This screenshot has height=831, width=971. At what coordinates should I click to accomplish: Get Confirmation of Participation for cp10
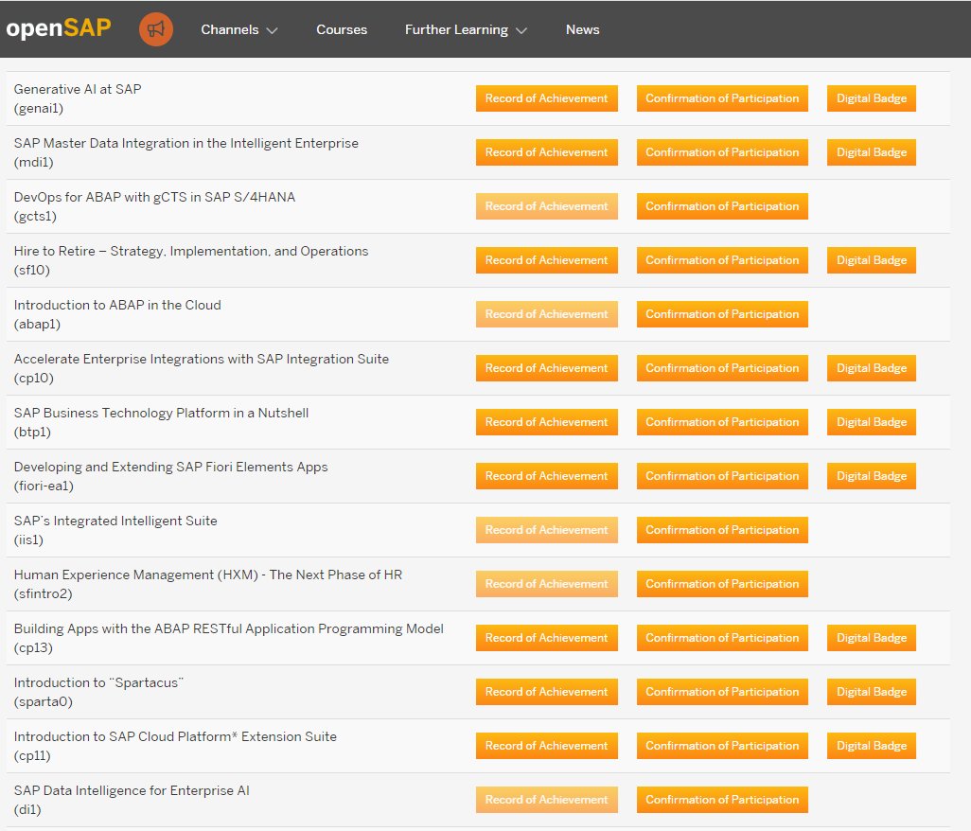pyautogui.click(x=722, y=368)
